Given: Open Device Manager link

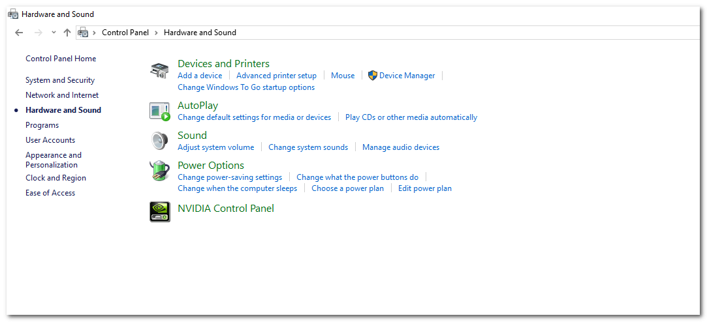Looking at the screenshot, I should 407,76.
